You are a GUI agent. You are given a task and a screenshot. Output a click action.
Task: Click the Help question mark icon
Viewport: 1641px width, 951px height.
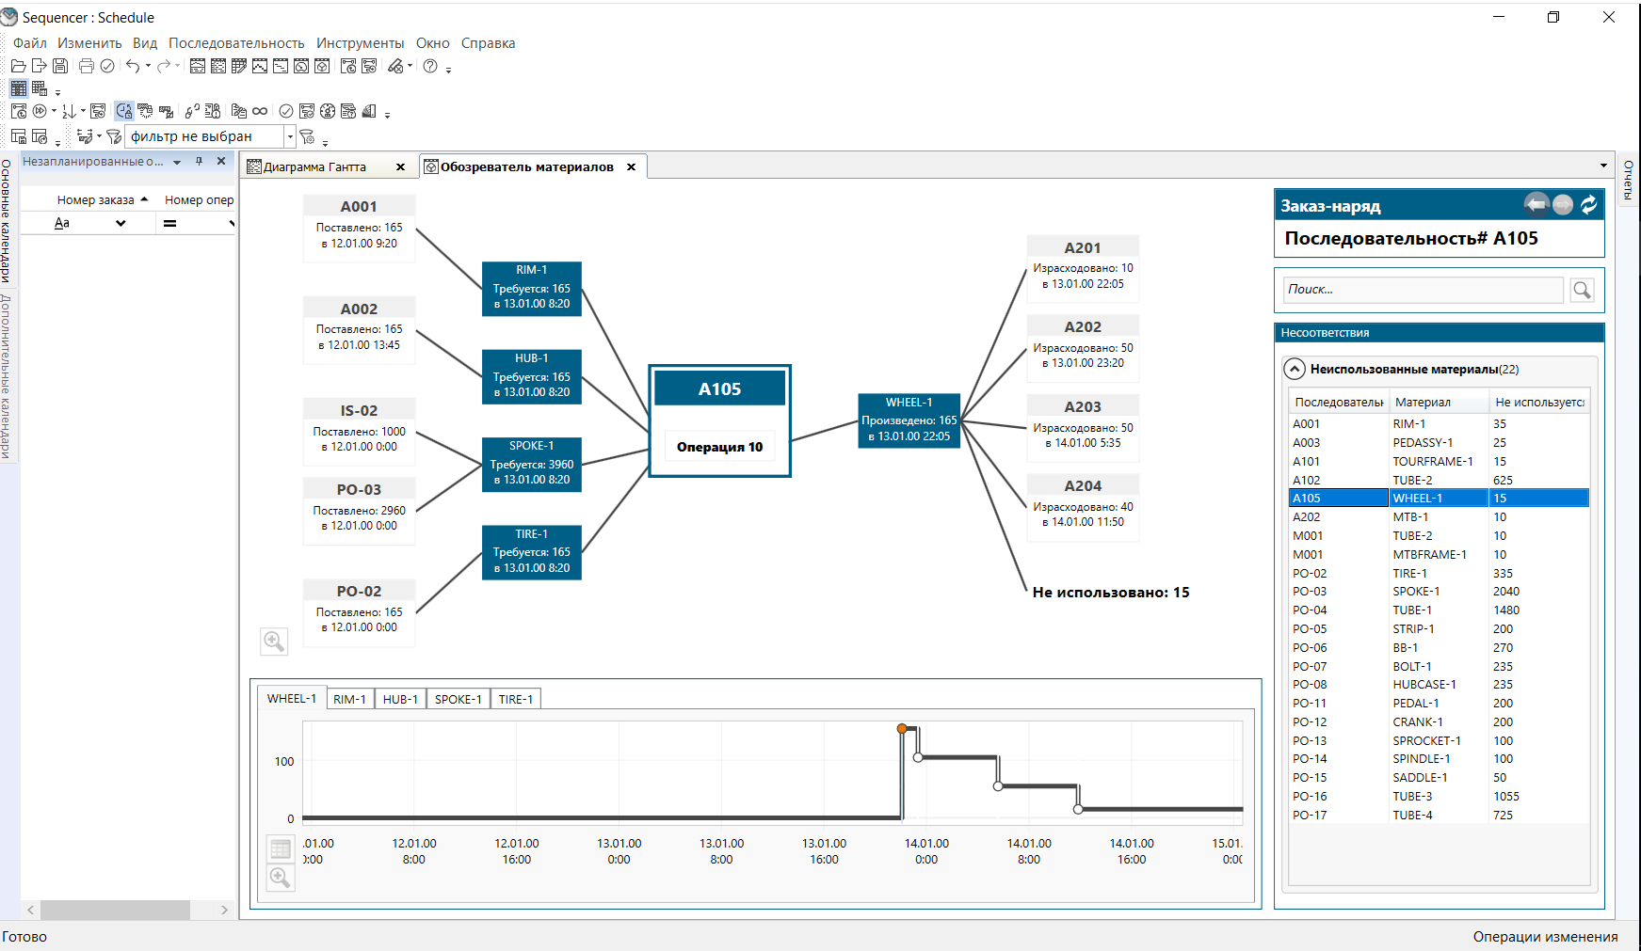tap(430, 66)
